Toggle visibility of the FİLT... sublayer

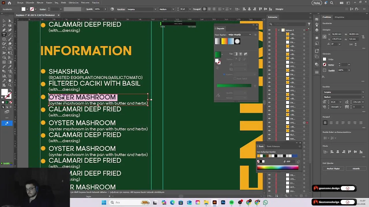[269, 135]
